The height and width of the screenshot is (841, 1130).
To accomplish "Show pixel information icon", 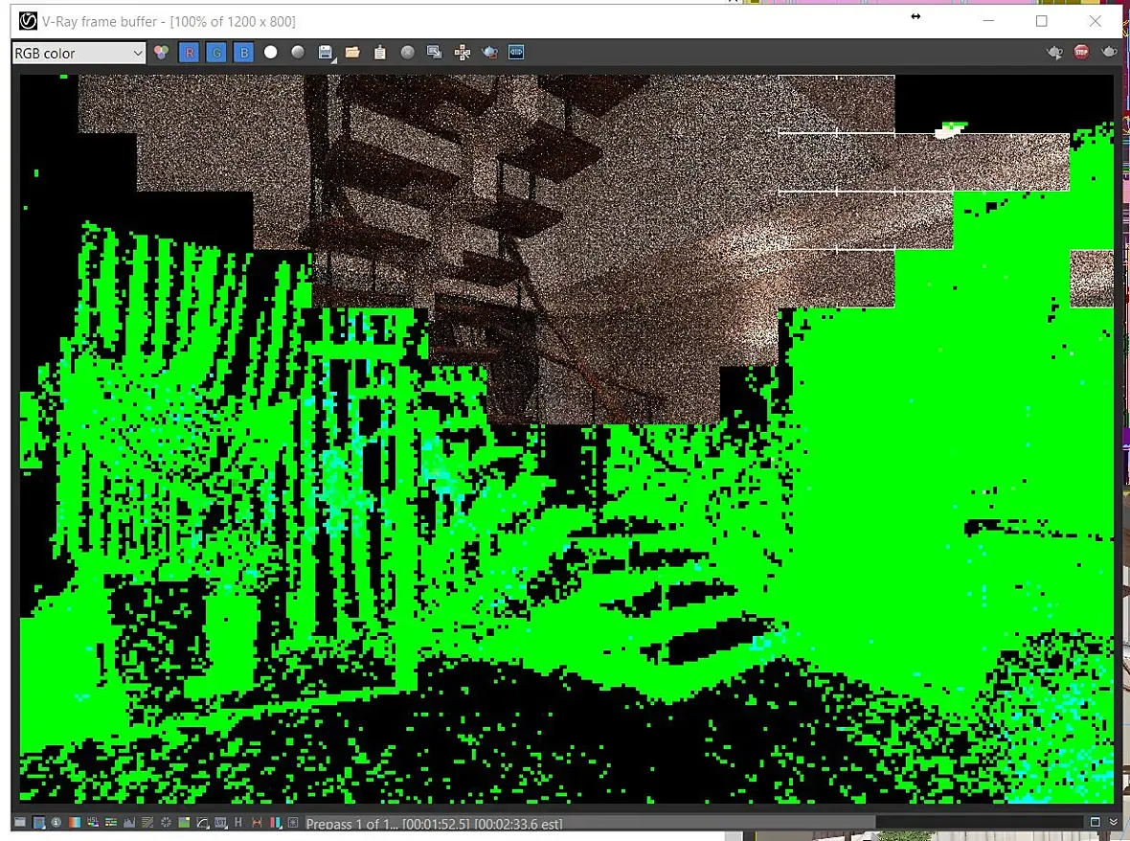I will [x=56, y=822].
